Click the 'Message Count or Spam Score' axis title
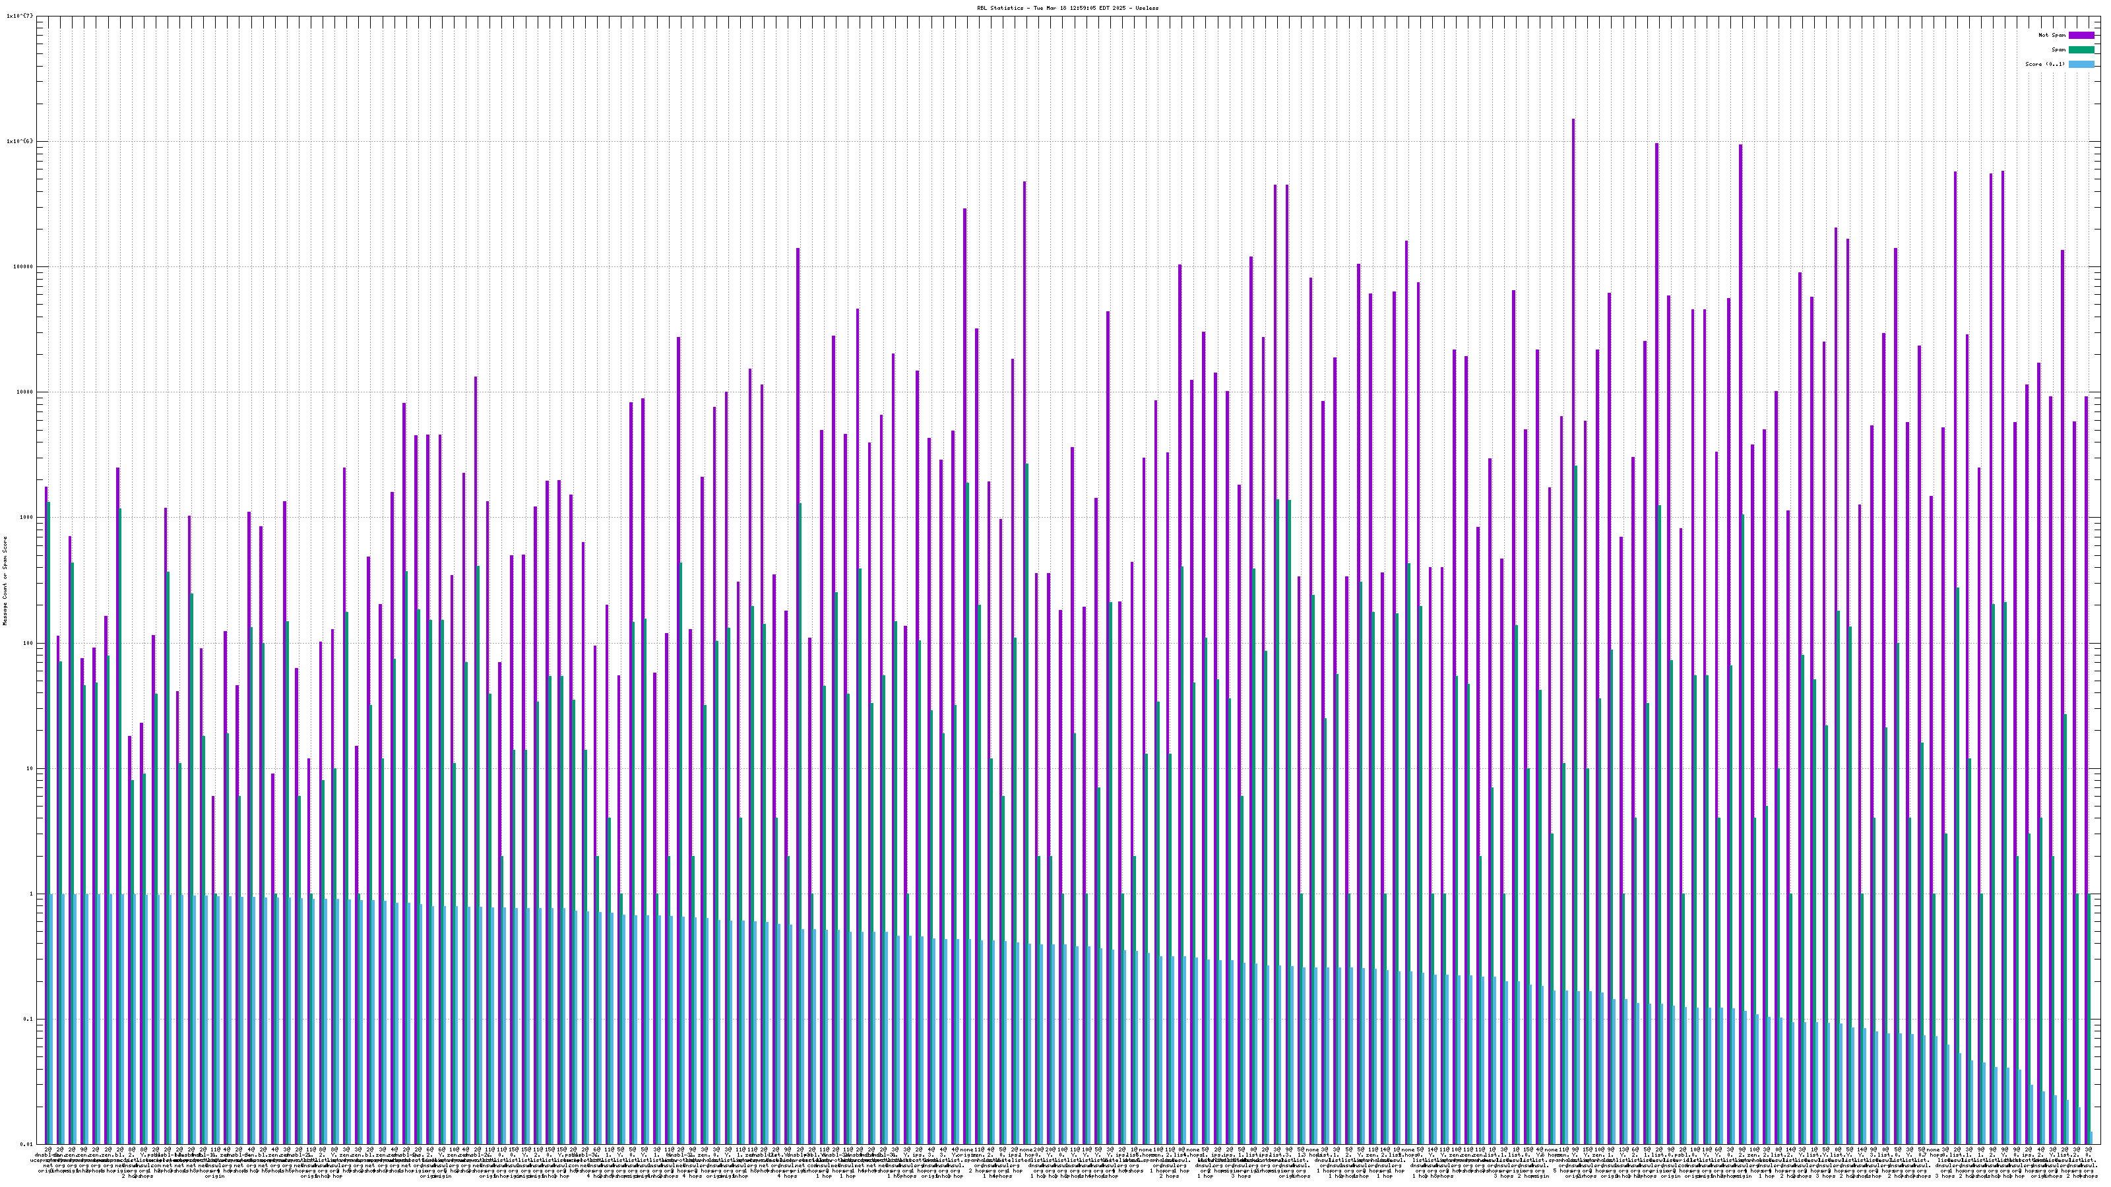 click(5, 581)
